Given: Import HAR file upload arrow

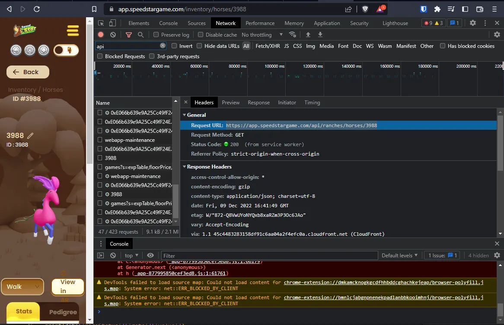Looking at the screenshot, I should pyautogui.click(x=308, y=34).
